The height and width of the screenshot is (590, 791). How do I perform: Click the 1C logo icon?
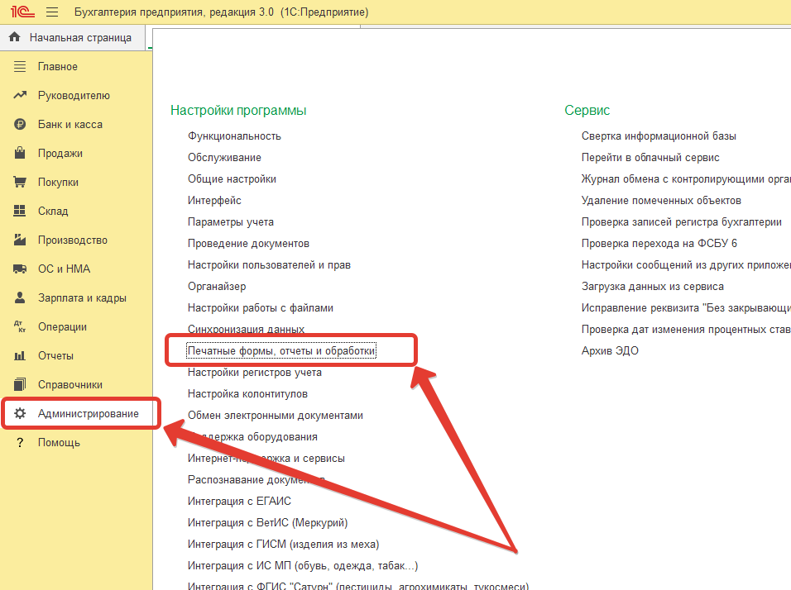22,12
